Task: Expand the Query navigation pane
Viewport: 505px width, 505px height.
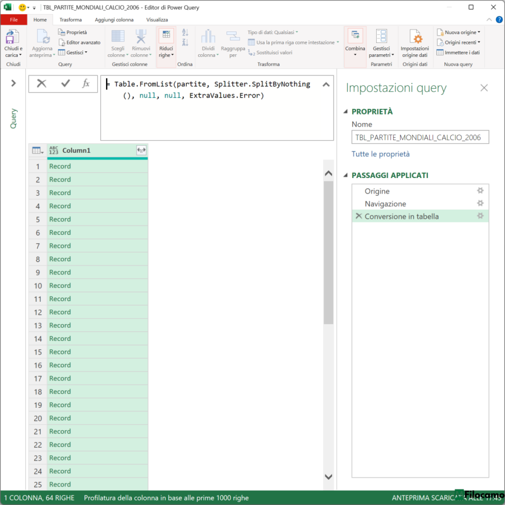Action: (x=13, y=83)
